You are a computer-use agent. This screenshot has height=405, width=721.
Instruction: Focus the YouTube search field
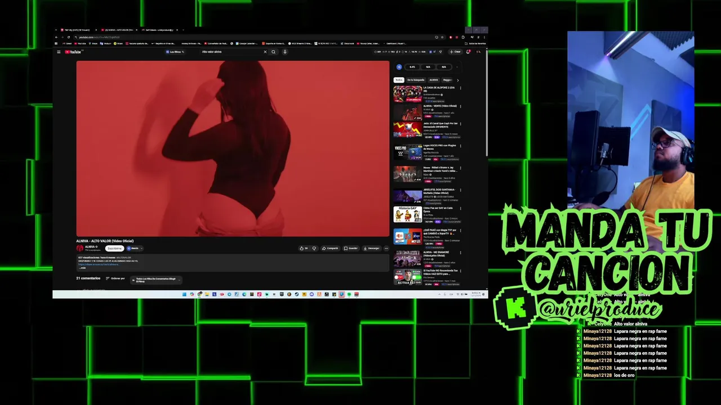tap(232, 52)
